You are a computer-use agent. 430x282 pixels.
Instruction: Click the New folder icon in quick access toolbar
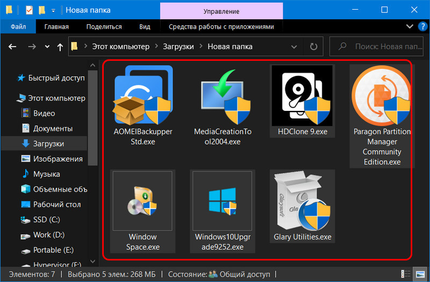pos(42,10)
